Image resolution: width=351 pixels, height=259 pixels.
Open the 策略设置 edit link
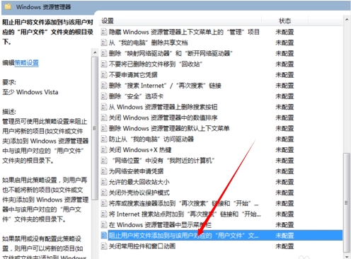pyautogui.click(x=26, y=63)
